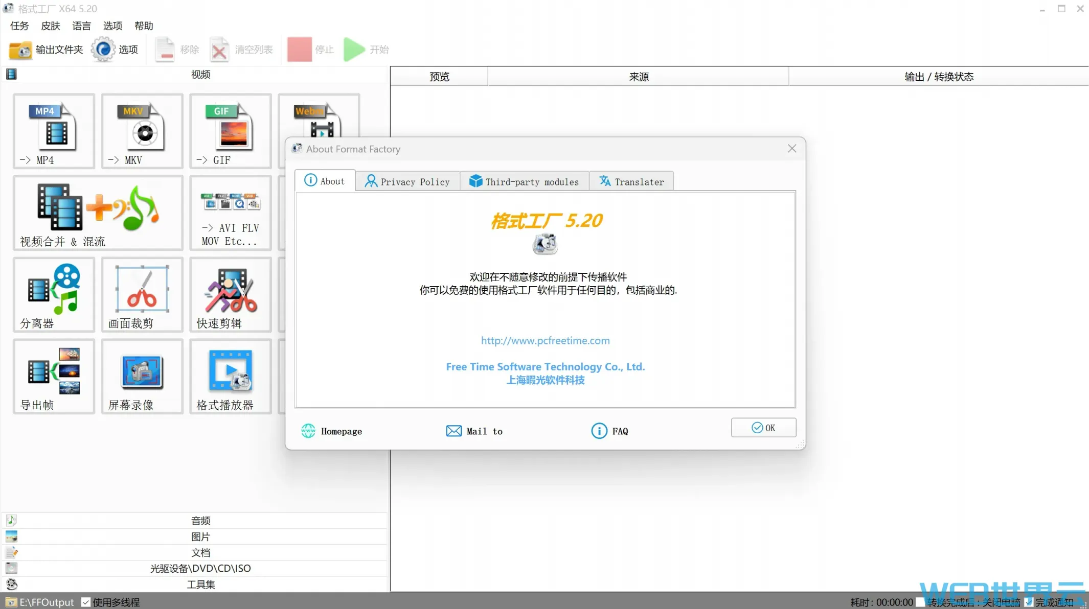
Task: Open the Skin (皮肤) menu
Action: click(x=51, y=26)
